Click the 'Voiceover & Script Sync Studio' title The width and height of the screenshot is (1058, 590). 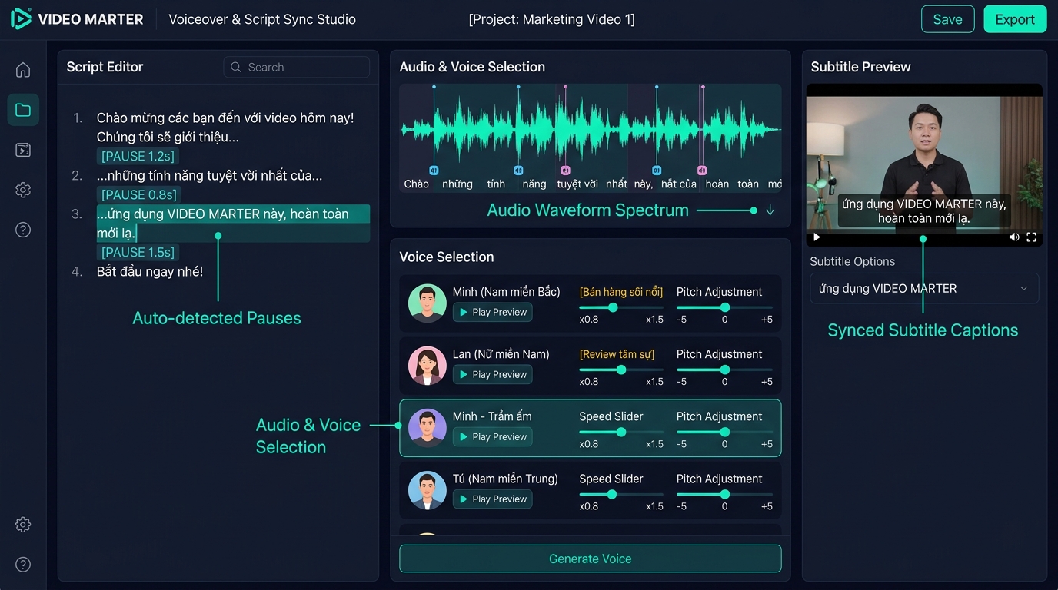pyautogui.click(x=262, y=19)
